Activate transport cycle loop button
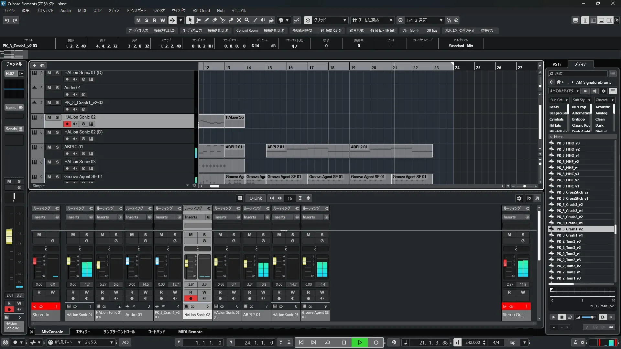This screenshot has height=349, width=621. coord(327,343)
